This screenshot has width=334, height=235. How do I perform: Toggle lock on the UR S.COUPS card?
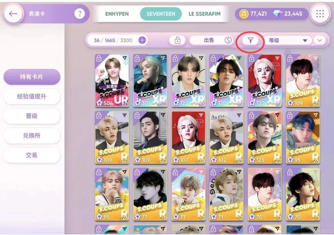tap(98, 58)
